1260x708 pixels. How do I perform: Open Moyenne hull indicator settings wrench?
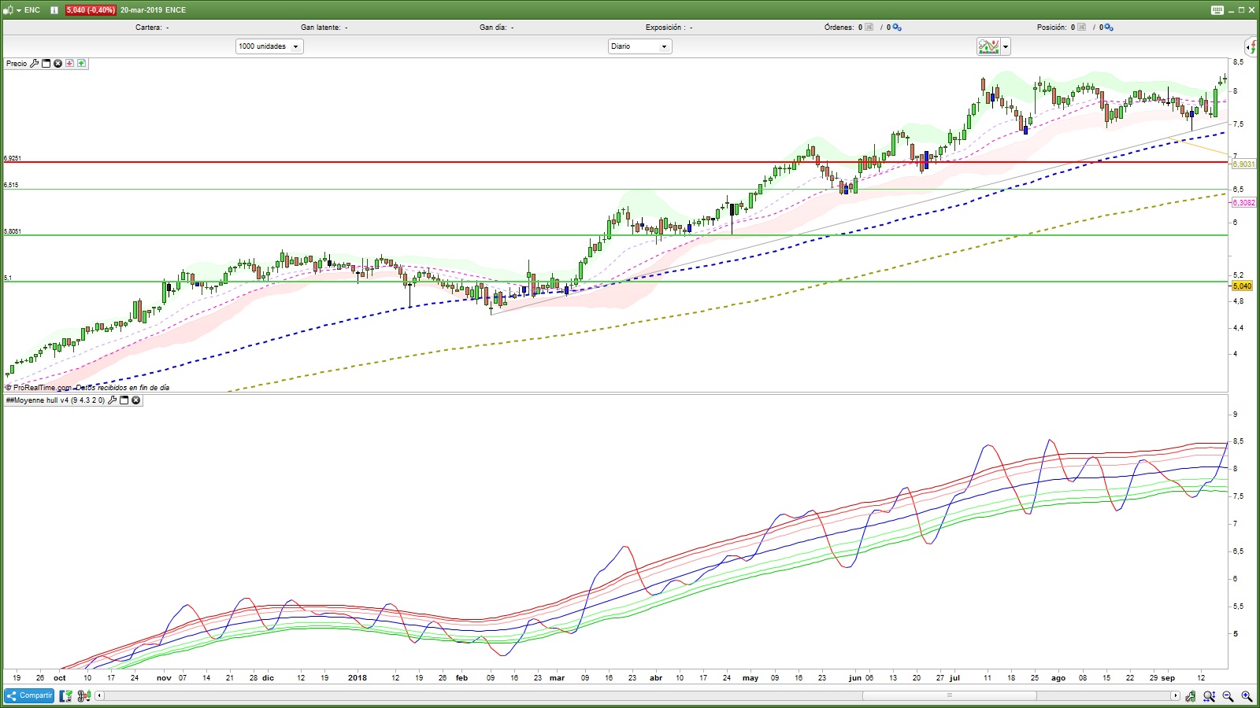point(112,400)
